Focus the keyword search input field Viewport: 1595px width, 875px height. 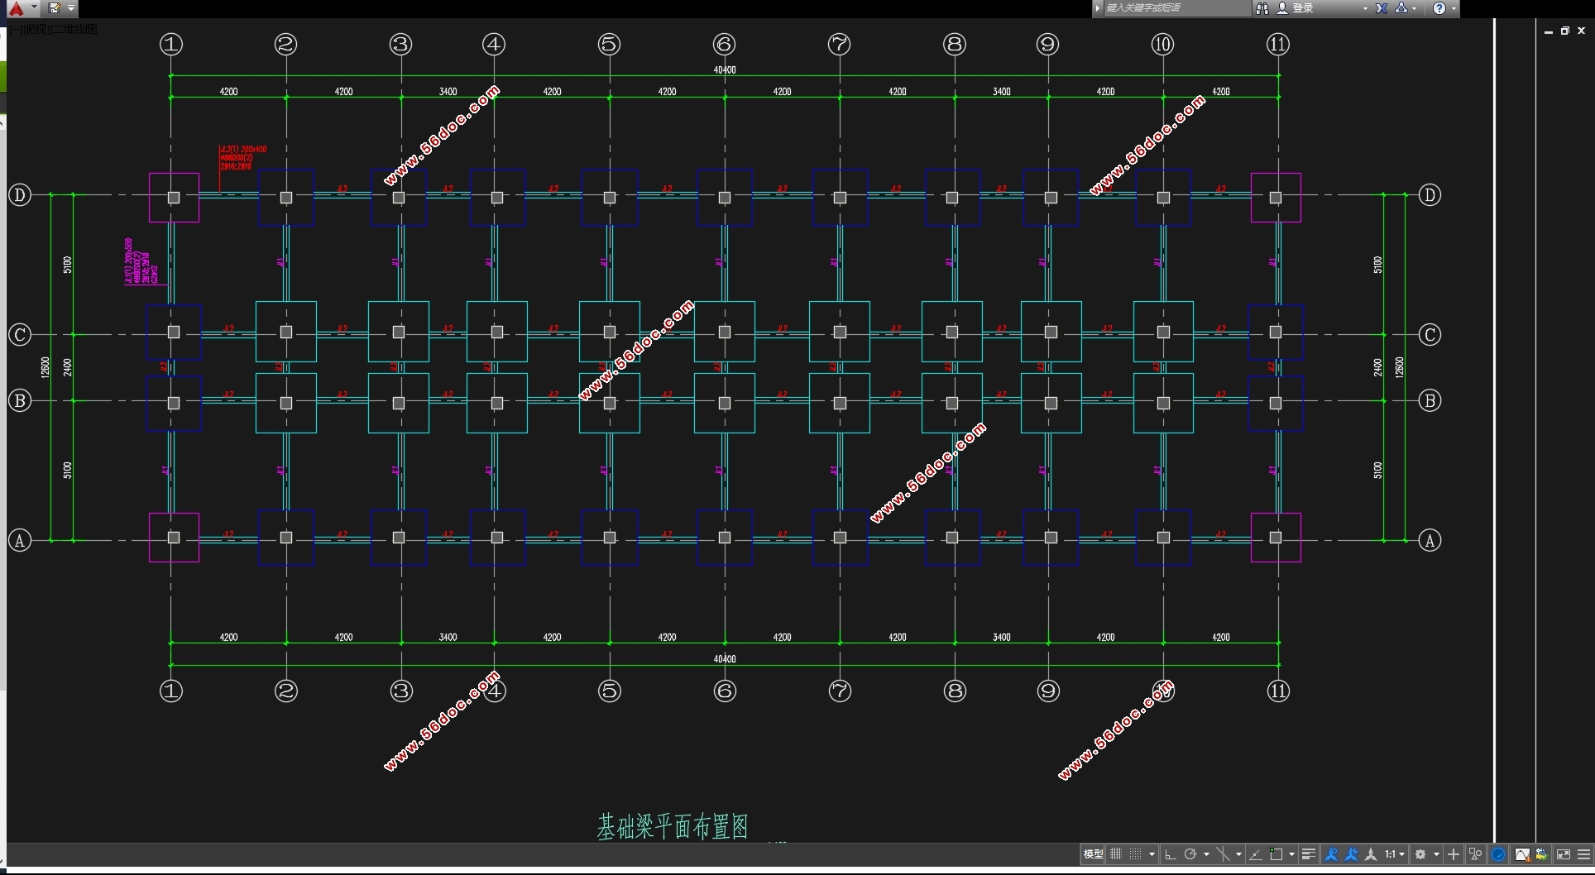pyautogui.click(x=1177, y=8)
